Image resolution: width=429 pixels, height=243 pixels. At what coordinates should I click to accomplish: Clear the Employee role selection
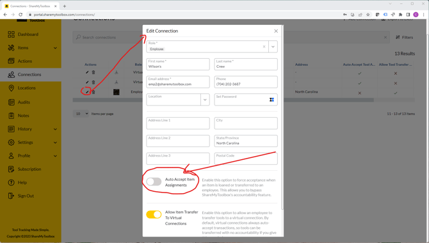click(264, 47)
